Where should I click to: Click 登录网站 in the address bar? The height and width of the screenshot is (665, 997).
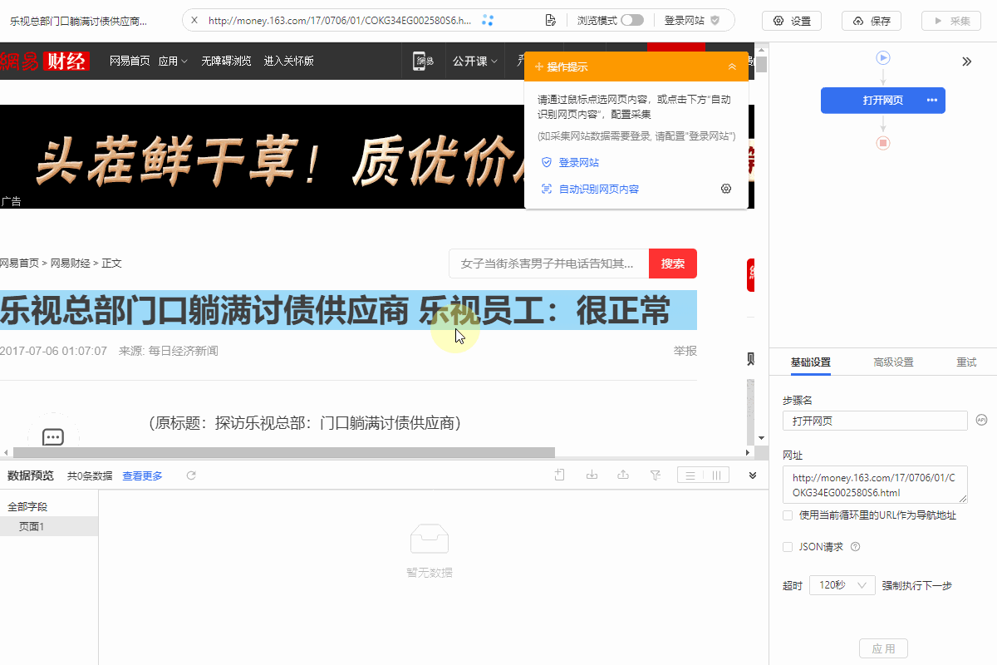(691, 21)
